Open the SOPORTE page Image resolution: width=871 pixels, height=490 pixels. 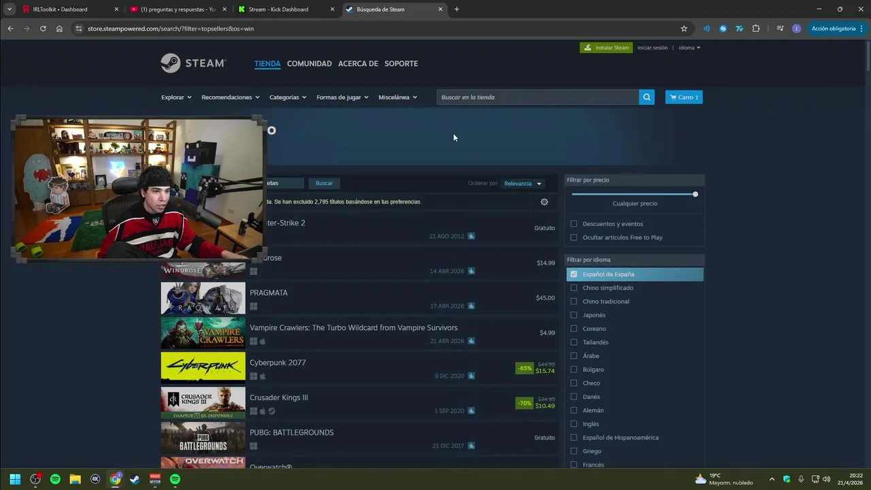coord(401,63)
